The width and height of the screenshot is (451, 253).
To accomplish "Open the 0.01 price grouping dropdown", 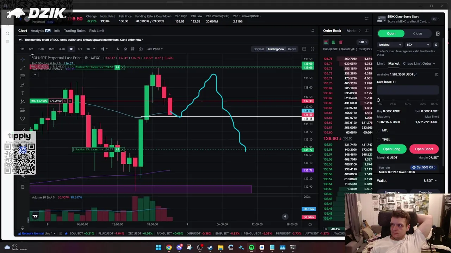I will [363, 42].
